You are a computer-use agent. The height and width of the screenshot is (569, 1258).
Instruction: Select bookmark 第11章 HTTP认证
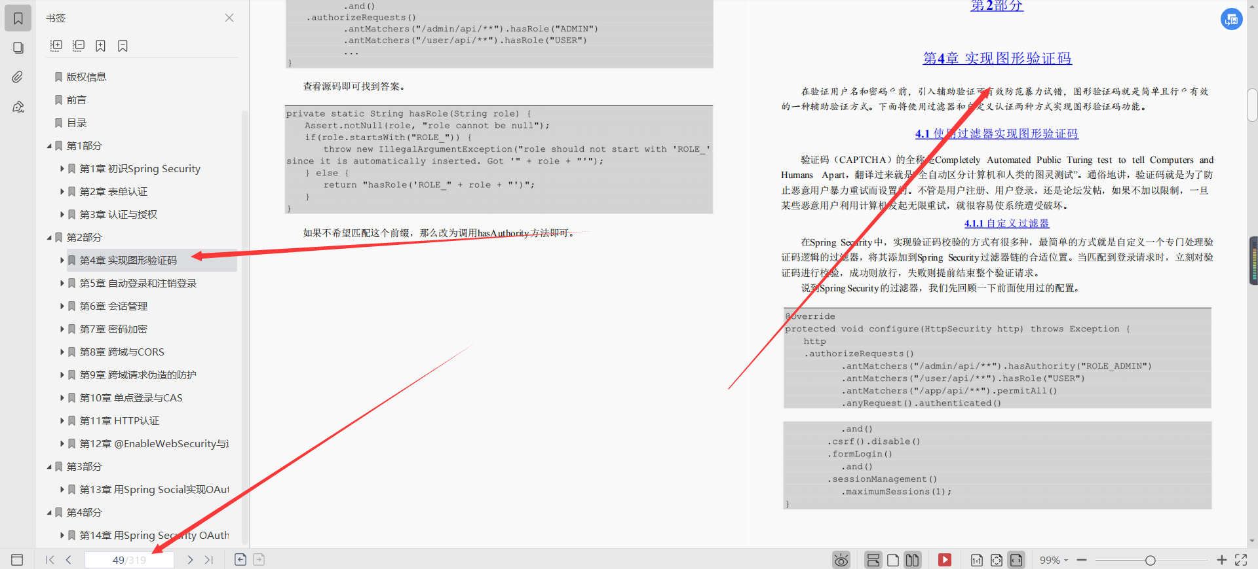click(x=119, y=421)
